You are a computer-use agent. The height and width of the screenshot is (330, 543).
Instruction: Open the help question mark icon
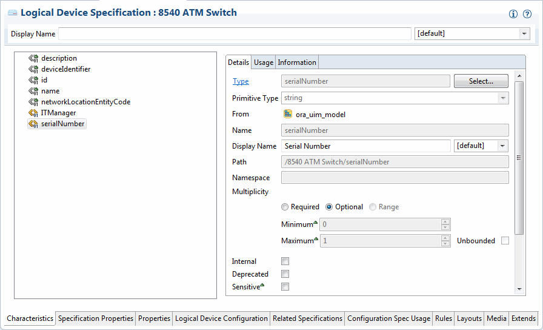point(527,15)
